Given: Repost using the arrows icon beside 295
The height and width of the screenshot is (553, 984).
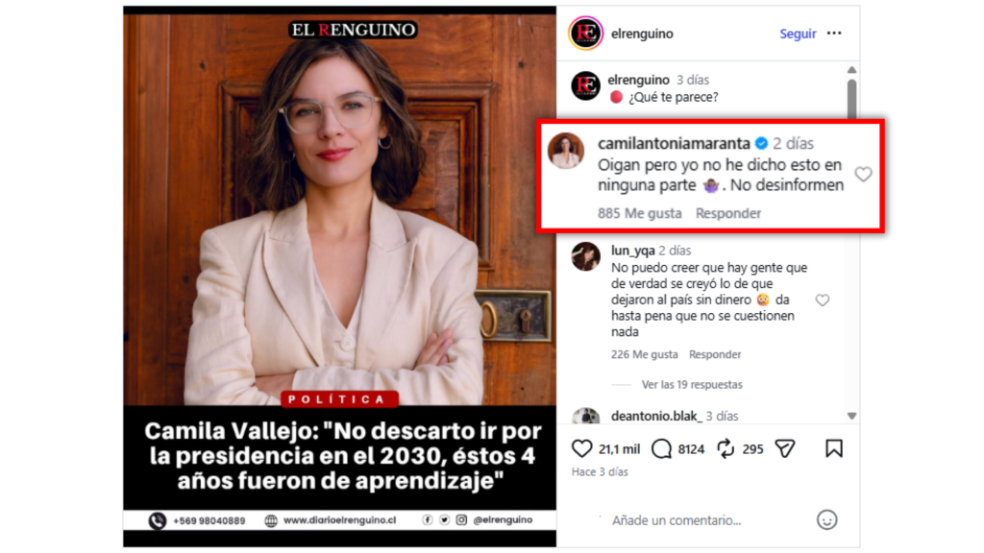Looking at the screenshot, I should [726, 449].
